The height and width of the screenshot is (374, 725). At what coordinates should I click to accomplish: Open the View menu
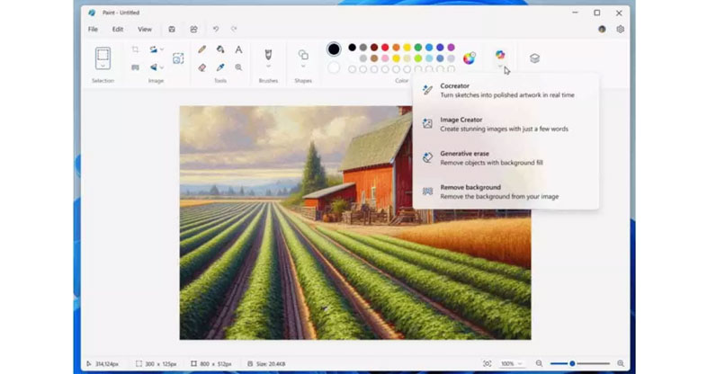click(x=145, y=29)
